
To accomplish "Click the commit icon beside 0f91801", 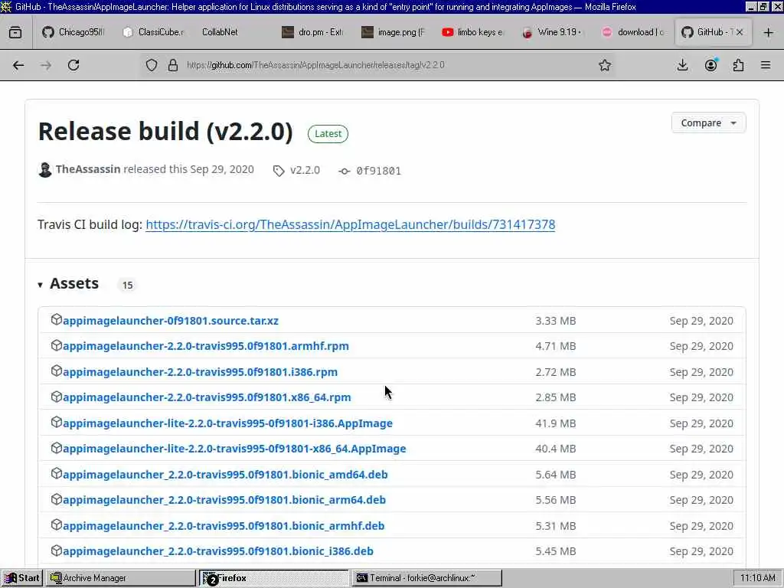I will (x=344, y=171).
